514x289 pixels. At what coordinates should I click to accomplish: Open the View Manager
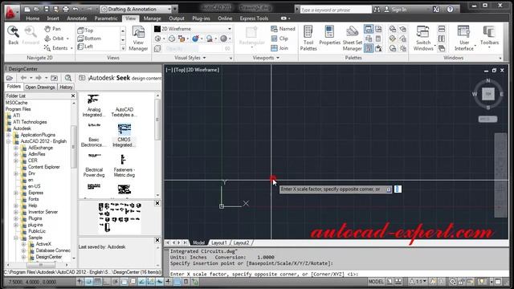click(138, 39)
